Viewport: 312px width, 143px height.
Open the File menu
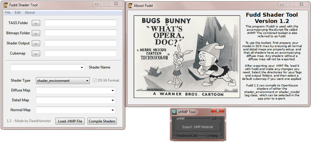[8, 12]
